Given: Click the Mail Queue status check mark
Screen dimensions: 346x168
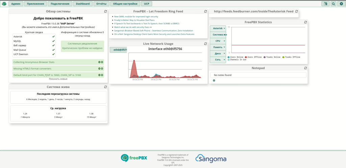Looking at the screenshot, I should [53, 50].
